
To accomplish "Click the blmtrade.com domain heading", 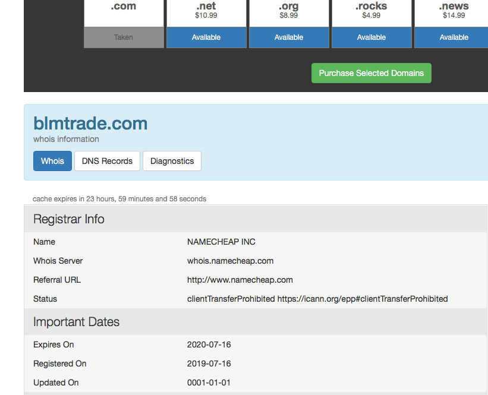I will [x=90, y=124].
